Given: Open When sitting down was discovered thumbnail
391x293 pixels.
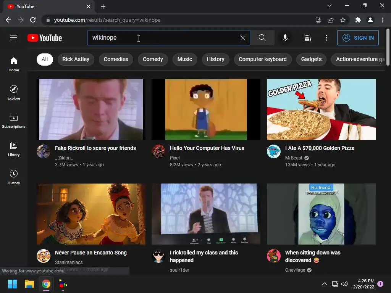Looking at the screenshot, I should [x=321, y=214].
